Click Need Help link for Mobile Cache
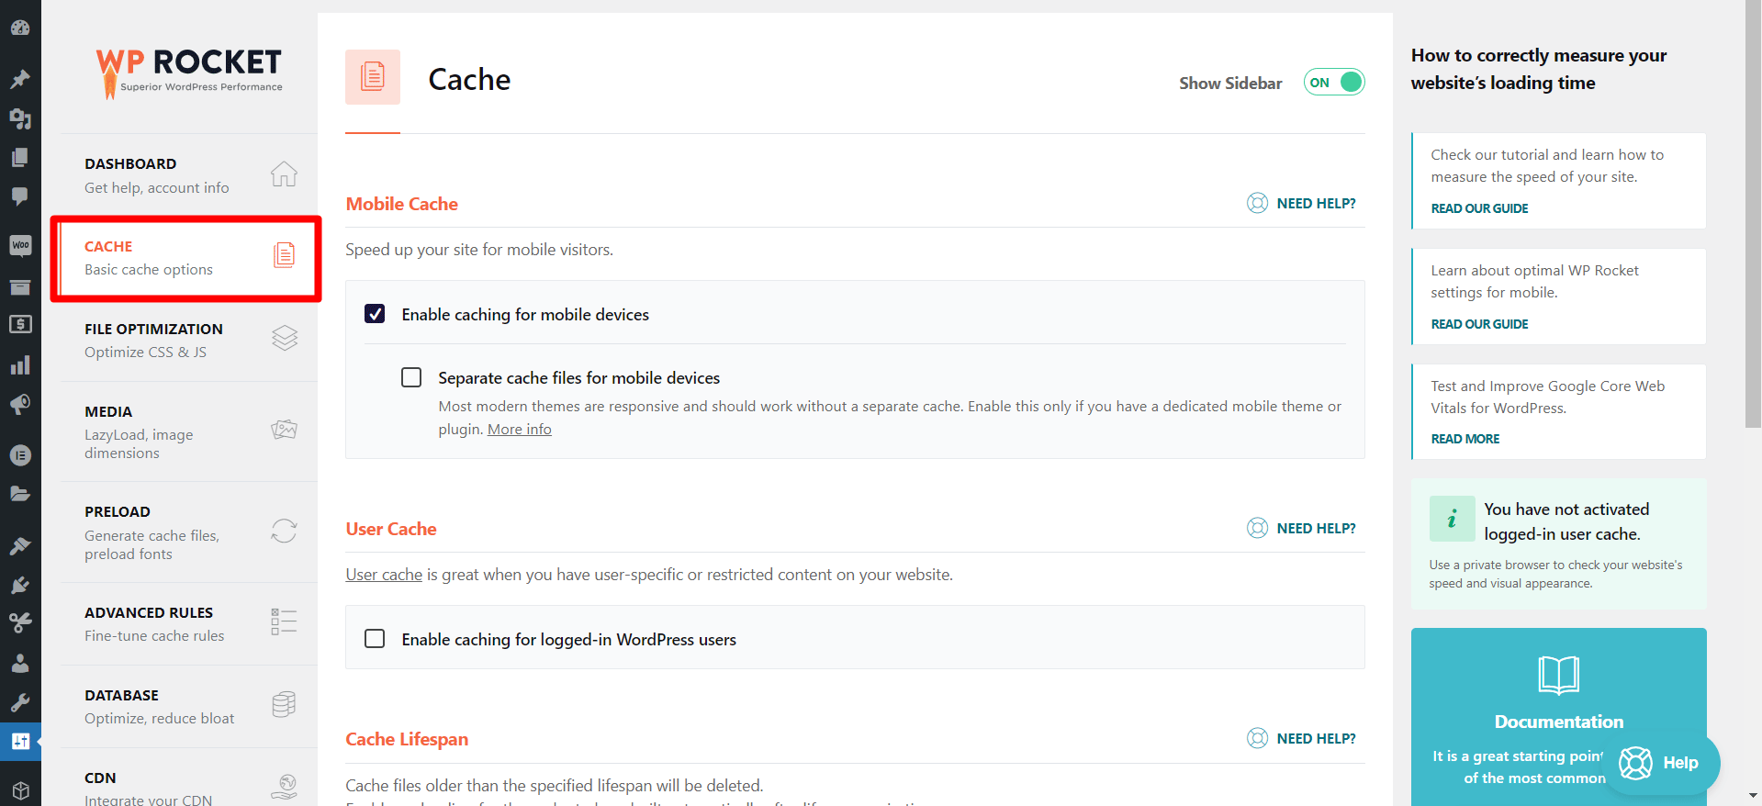 point(1316,203)
